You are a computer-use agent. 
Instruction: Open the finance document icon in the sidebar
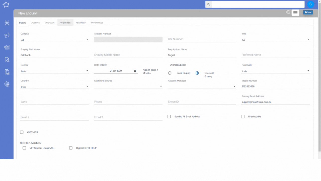pyautogui.click(x=7, y=72)
